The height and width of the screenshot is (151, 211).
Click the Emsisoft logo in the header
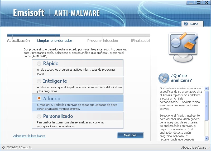pos(29,13)
